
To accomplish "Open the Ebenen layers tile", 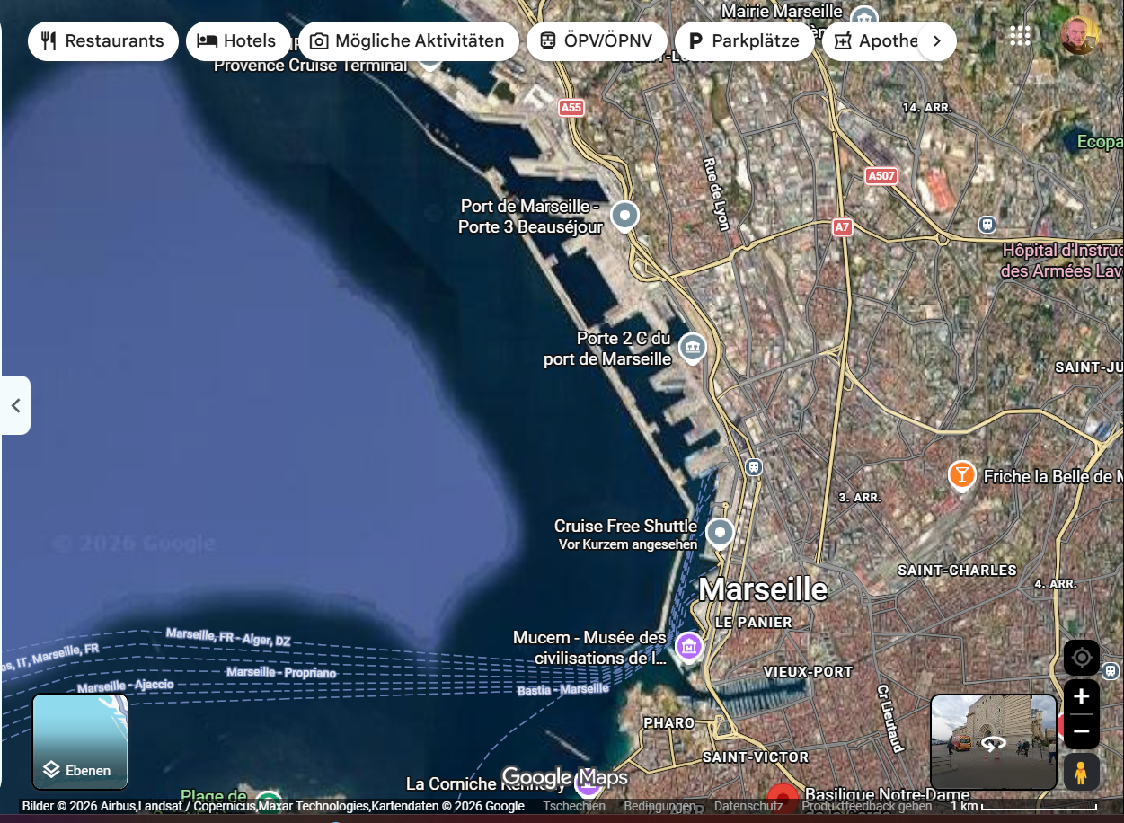I will [x=81, y=741].
